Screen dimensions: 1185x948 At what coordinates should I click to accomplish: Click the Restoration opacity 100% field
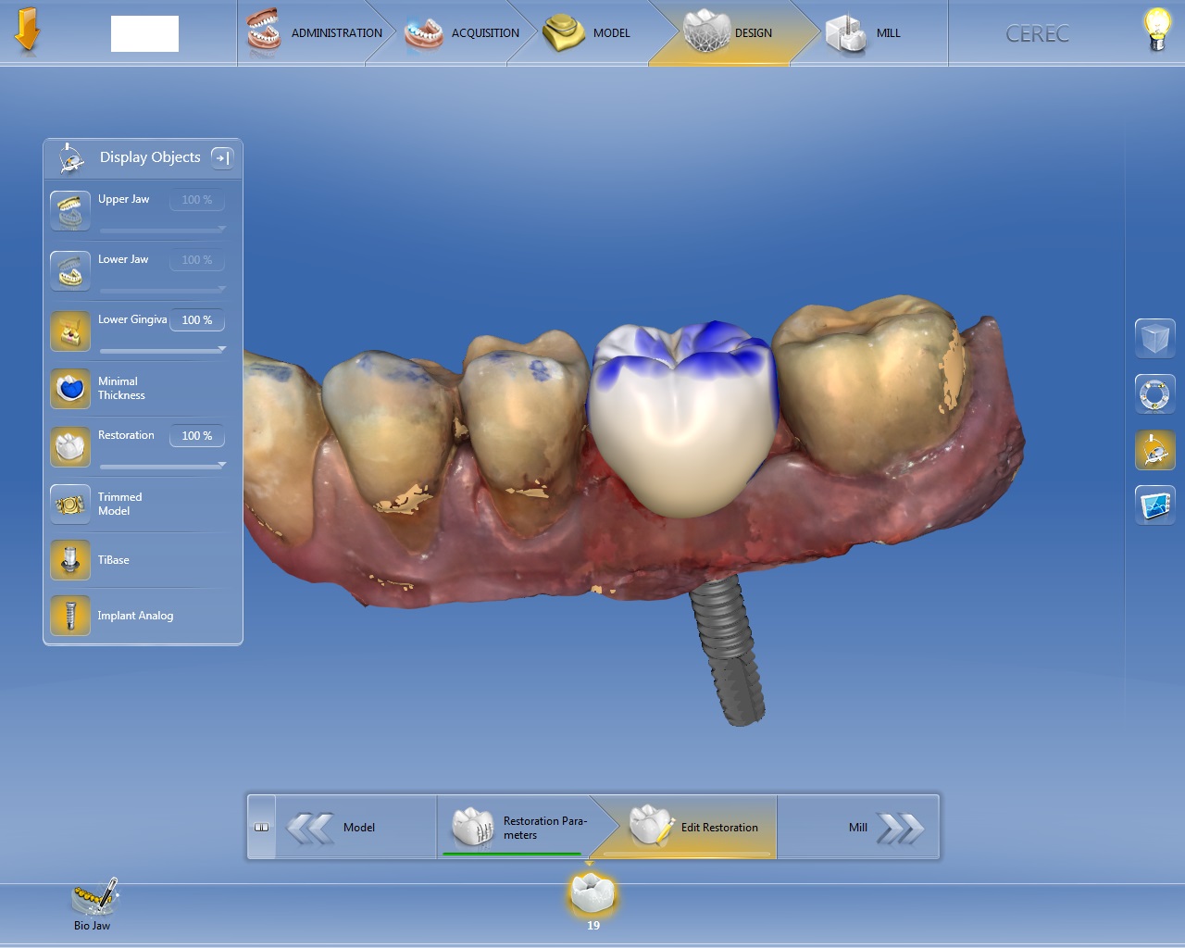[x=196, y=436]
